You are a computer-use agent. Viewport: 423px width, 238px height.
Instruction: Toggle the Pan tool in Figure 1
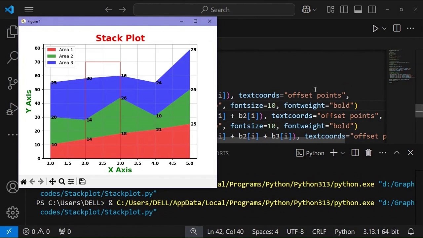(x=52, y=181)
